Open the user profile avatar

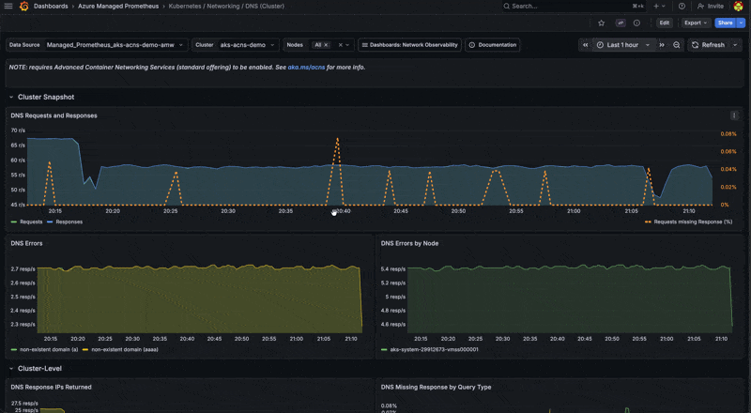[738, 7]
